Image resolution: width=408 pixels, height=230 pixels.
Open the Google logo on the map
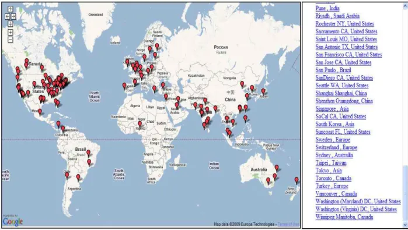[13, 221]
